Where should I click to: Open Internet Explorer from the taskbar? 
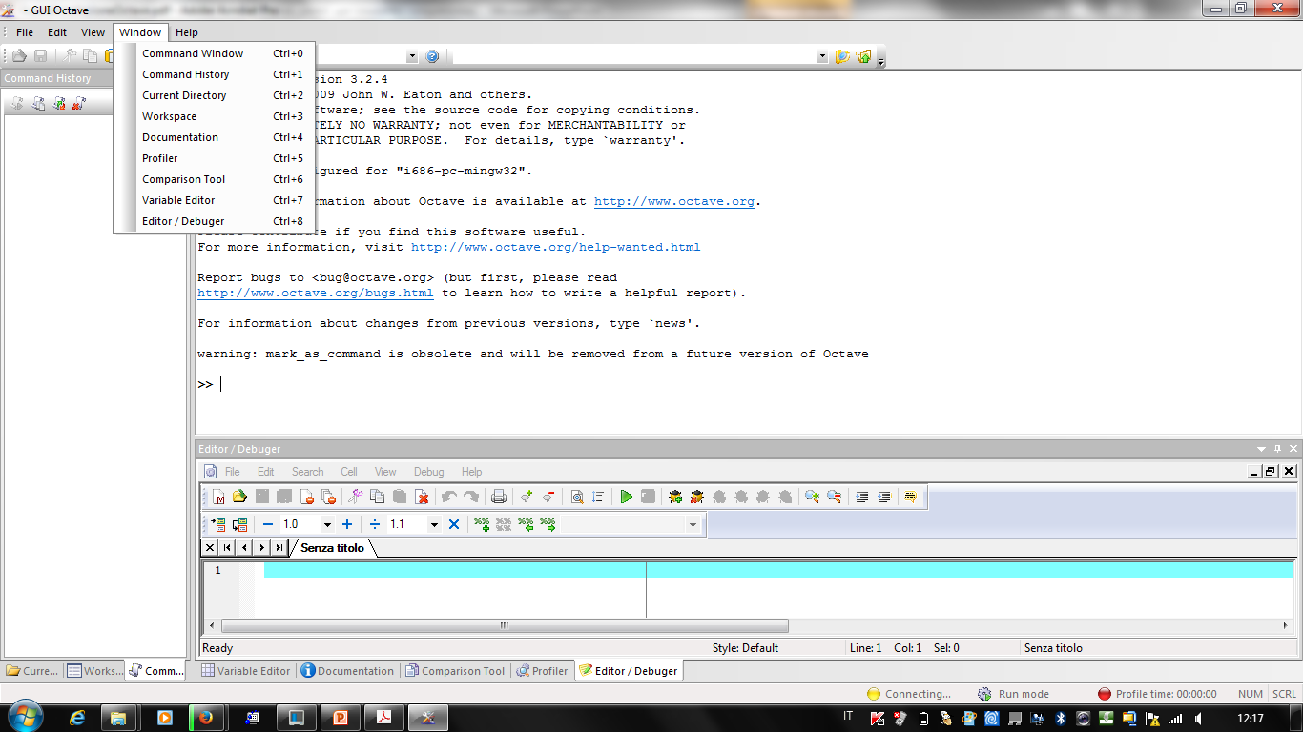[x=77, y=718]
